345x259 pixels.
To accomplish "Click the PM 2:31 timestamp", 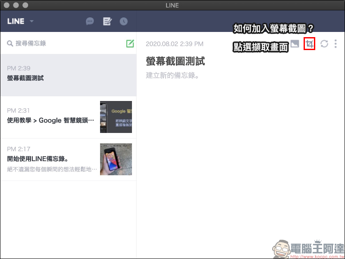I will pyautogui.click(x=18, y=111).
